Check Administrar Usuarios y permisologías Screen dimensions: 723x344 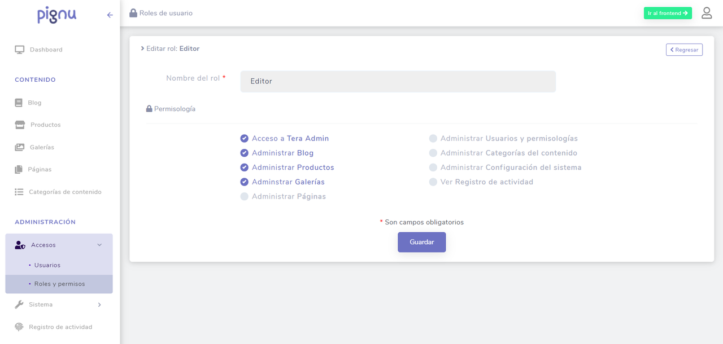pos(433,138)
